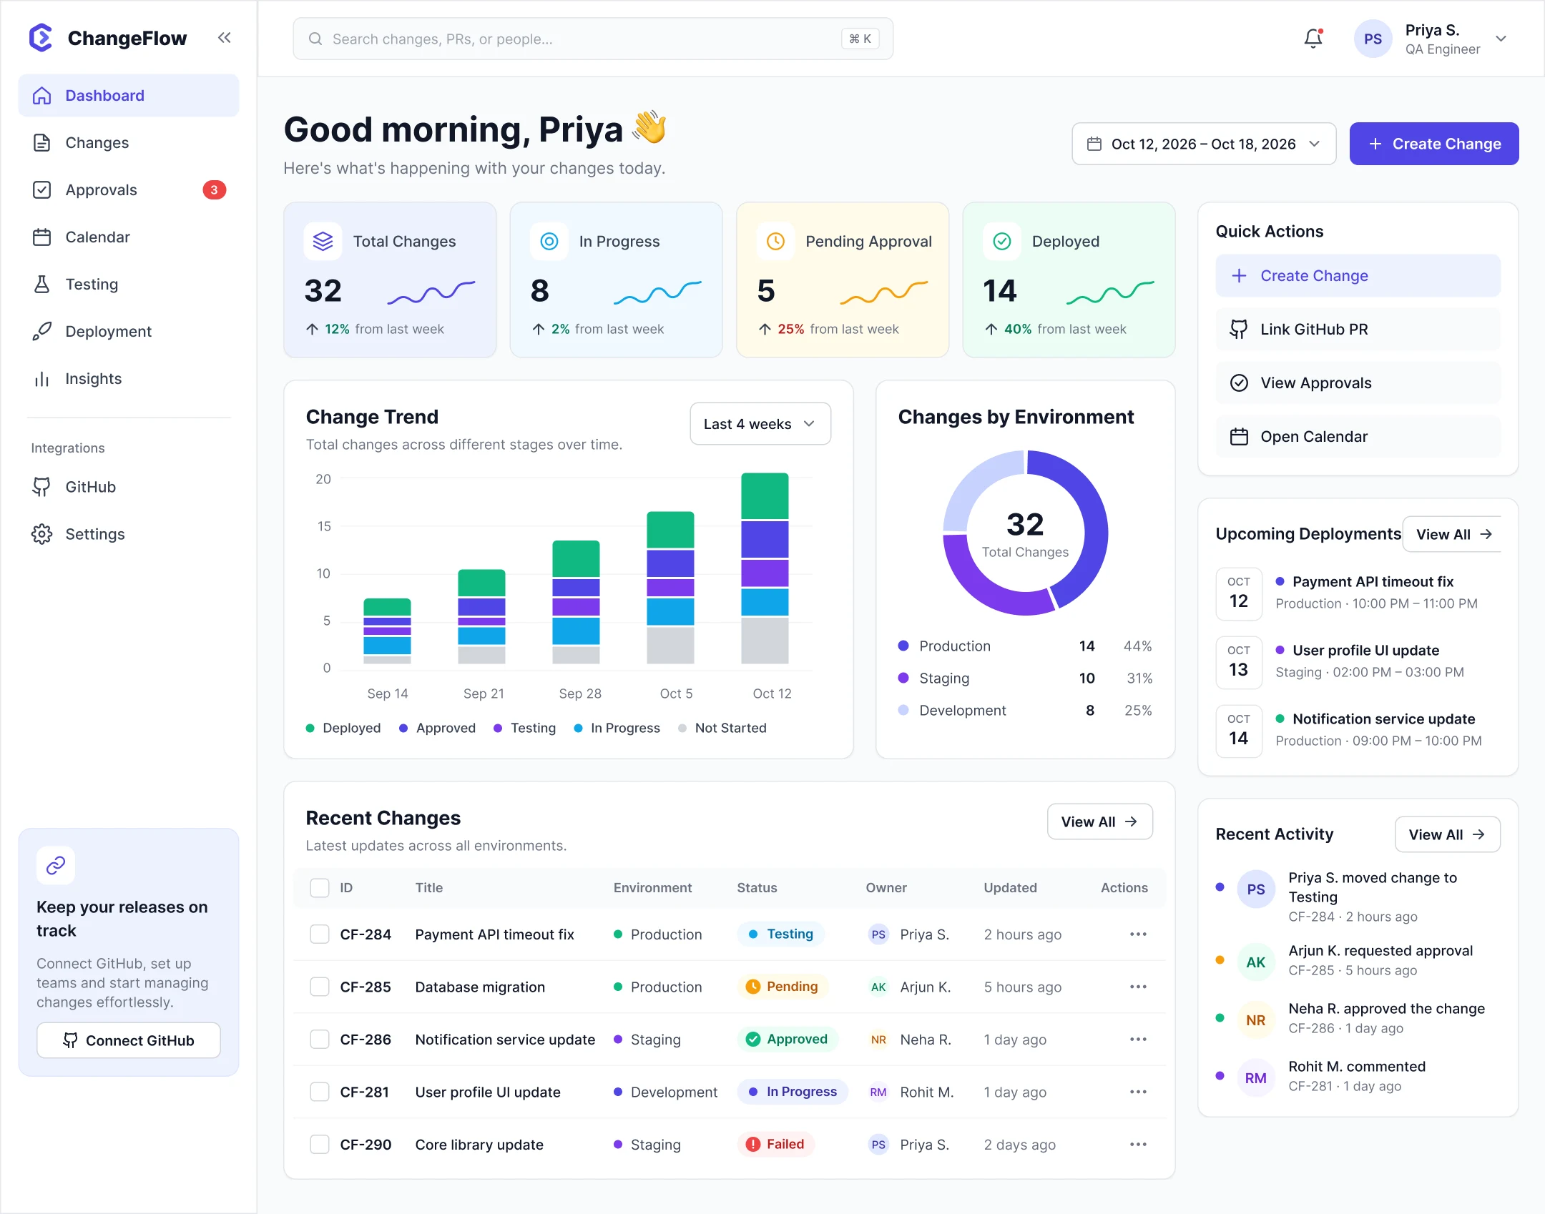
Task: Open actions menu for CF-290 row
Action: point(1138,1145)
